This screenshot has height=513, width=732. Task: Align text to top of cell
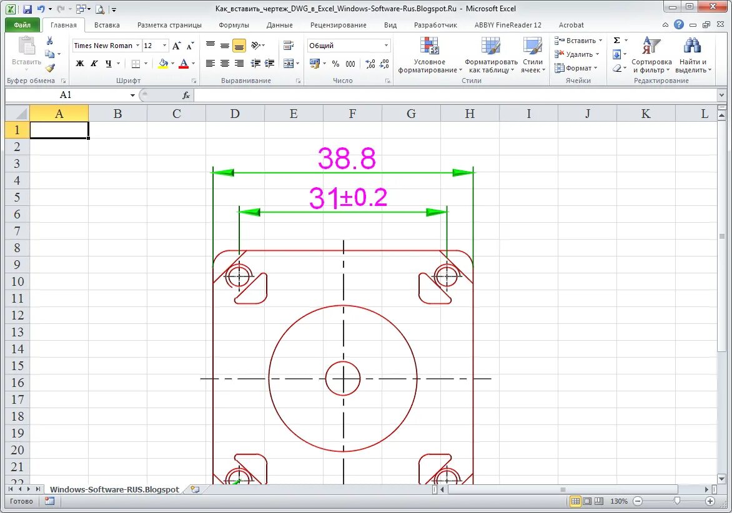point(210,45)
